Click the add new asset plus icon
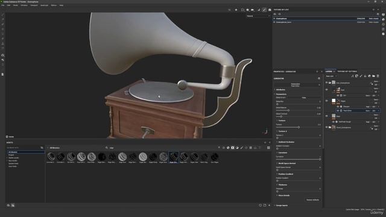The image size is (386, 217). coord(270,205)
